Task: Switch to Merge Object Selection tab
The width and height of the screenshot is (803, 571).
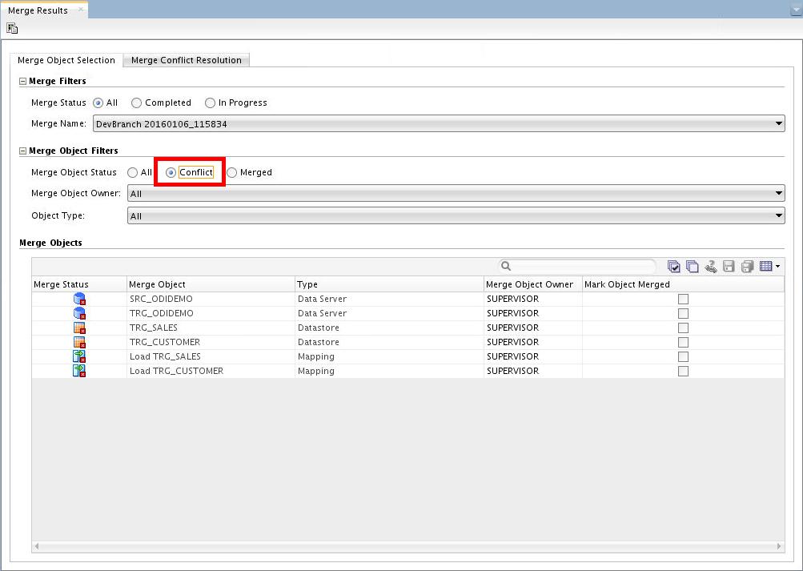Action: tap(66, 60)
